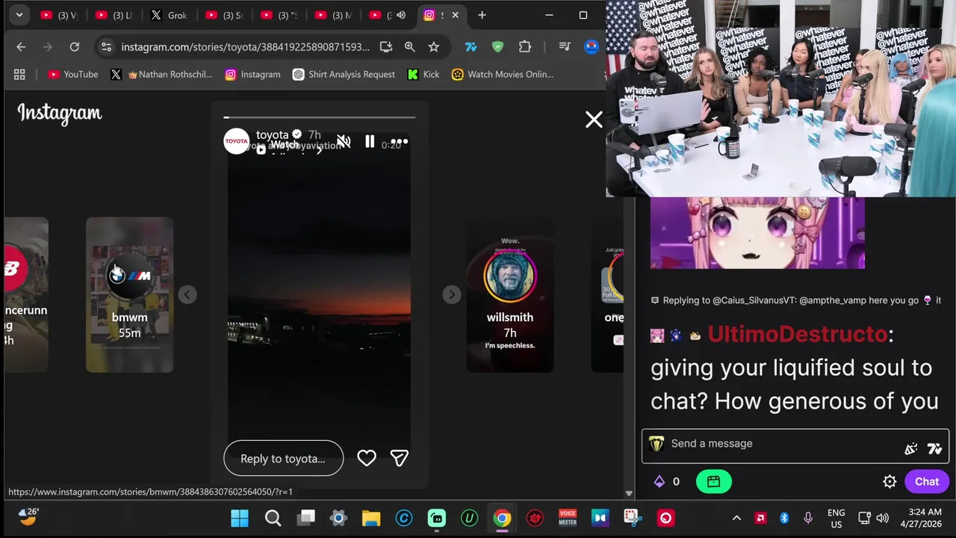
Task: Open a new Chrome tab
Action: pyautogui.click(x=482, y=15)
